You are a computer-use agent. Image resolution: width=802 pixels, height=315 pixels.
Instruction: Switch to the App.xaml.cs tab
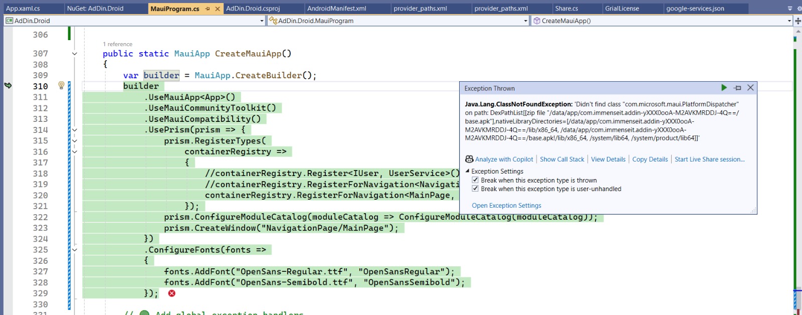23,9
